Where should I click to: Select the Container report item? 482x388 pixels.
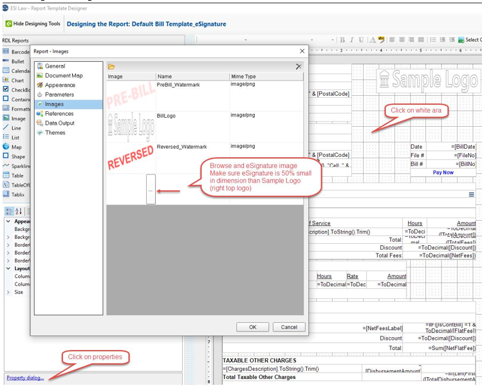tap(16, 99)
